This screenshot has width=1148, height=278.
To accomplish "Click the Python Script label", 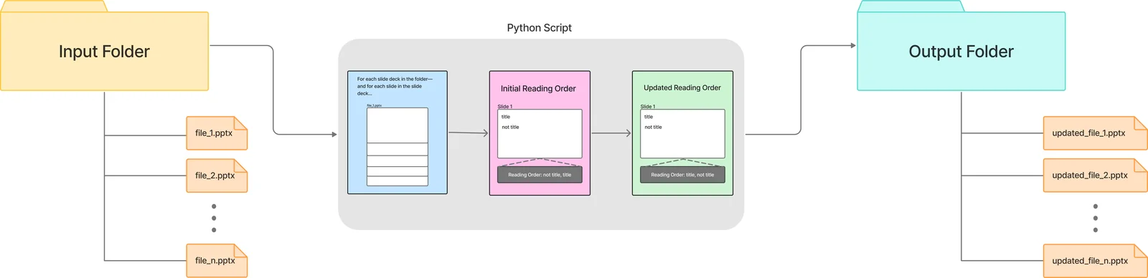I will 540,28.
